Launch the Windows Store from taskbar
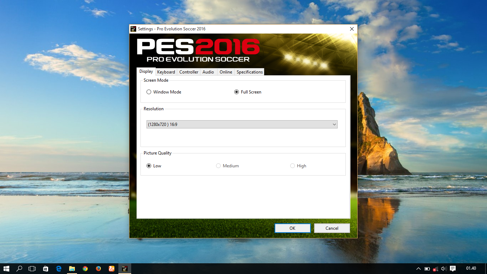 coord(46,269)
